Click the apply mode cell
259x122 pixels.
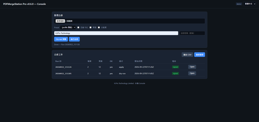tap(121, 67)
